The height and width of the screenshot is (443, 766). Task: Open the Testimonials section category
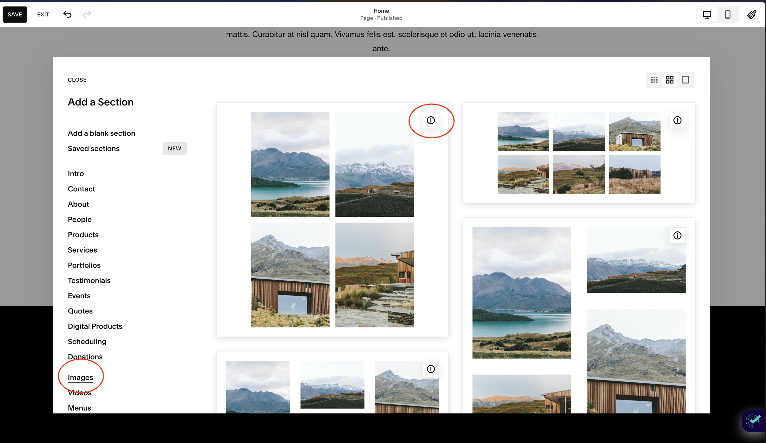coord(89,280)
